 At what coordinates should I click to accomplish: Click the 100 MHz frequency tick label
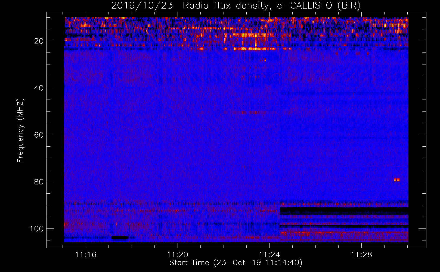pos(37,229)
